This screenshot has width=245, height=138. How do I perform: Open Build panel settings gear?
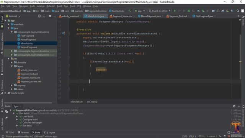click(x=234, y=106)
